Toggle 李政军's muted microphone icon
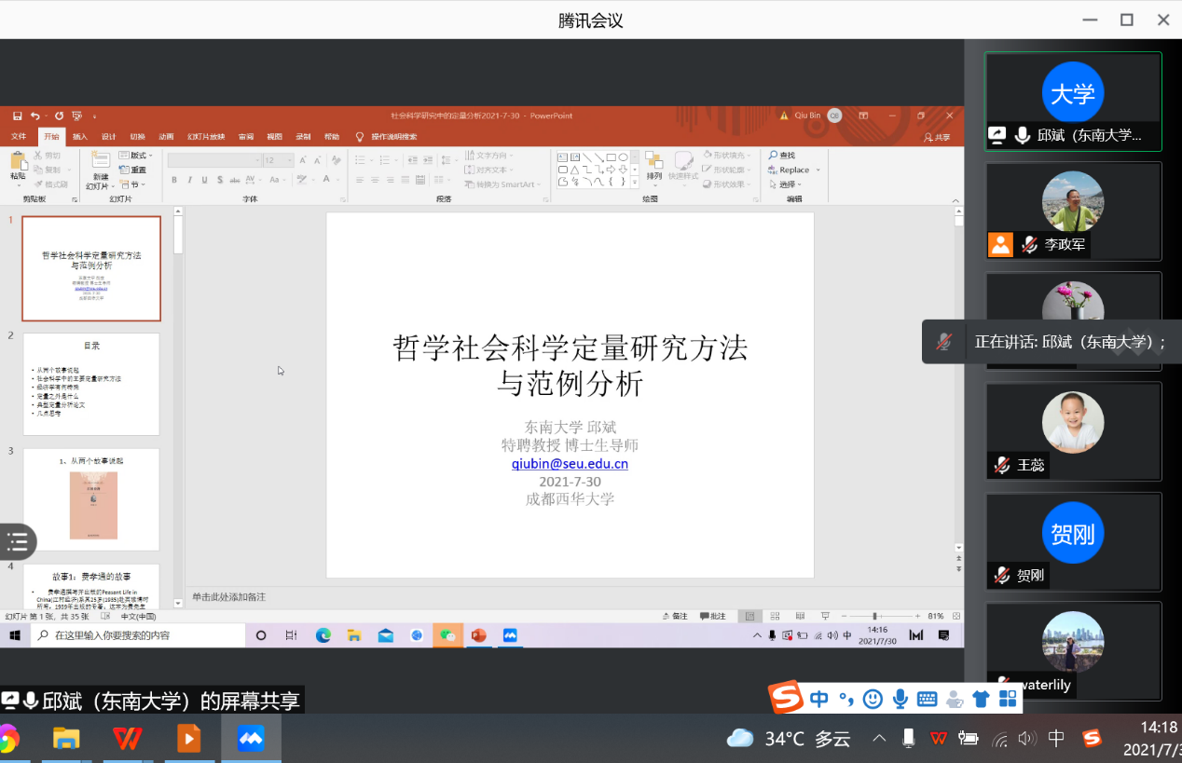The image size is (1182, 763). (1029, 245)
